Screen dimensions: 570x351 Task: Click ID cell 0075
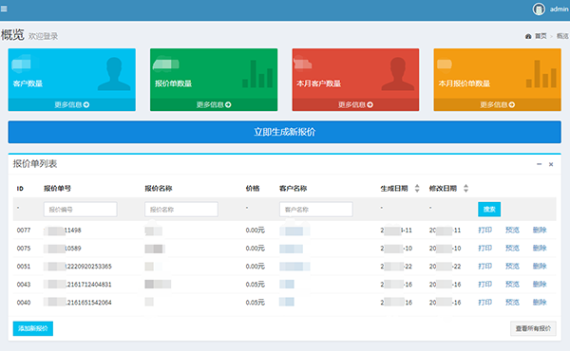[x=24, y=249]
